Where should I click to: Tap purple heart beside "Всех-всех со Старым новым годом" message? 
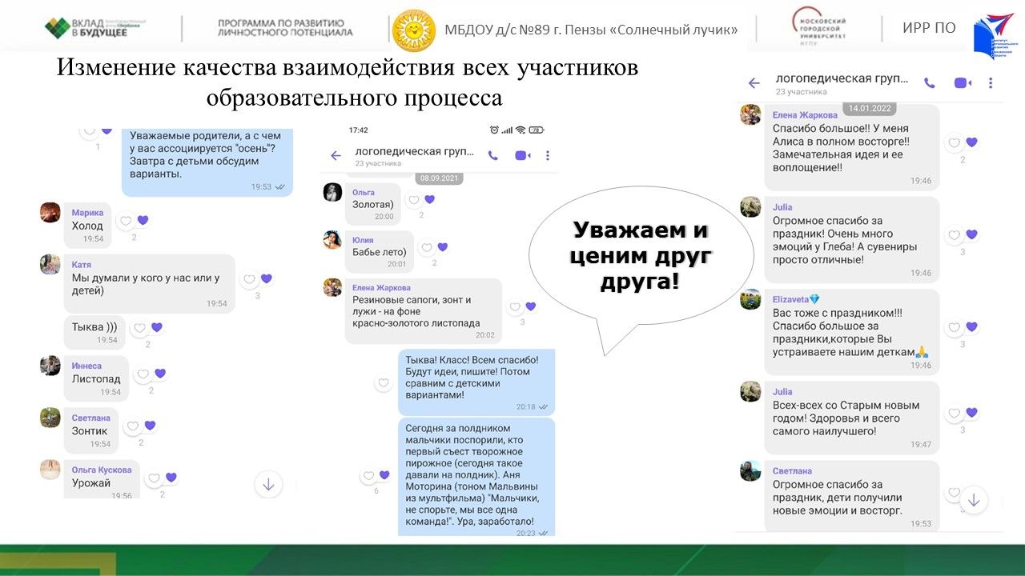[x=971, y=413]
